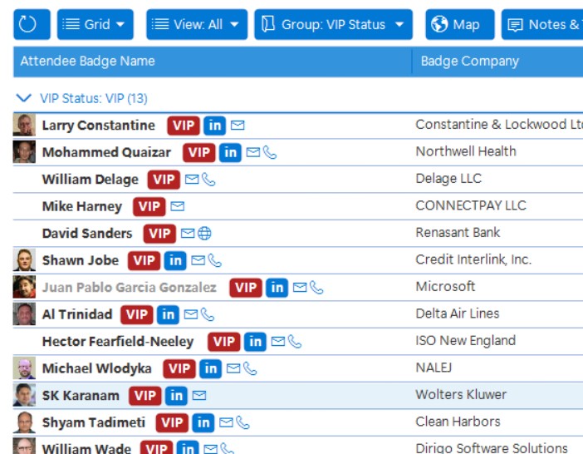Select the Microsoft company cell
This screenshot has width=583, height=454.
coord(445,287)
